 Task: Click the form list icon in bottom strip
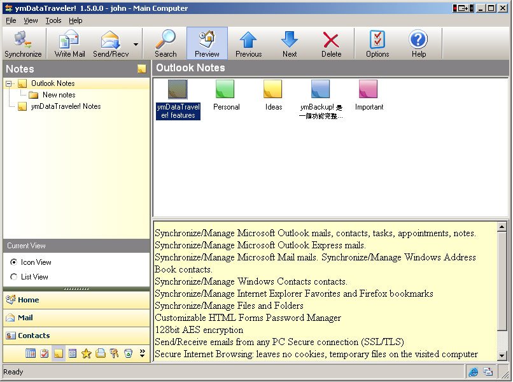click(73, 353)
